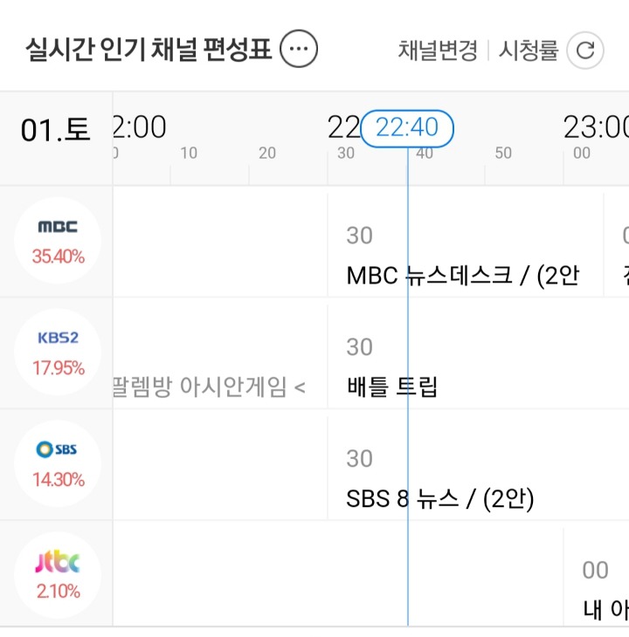Viewport: 629px width, 637px height.
Task: Open the three-dot more options button
Action: coord(299,50)
